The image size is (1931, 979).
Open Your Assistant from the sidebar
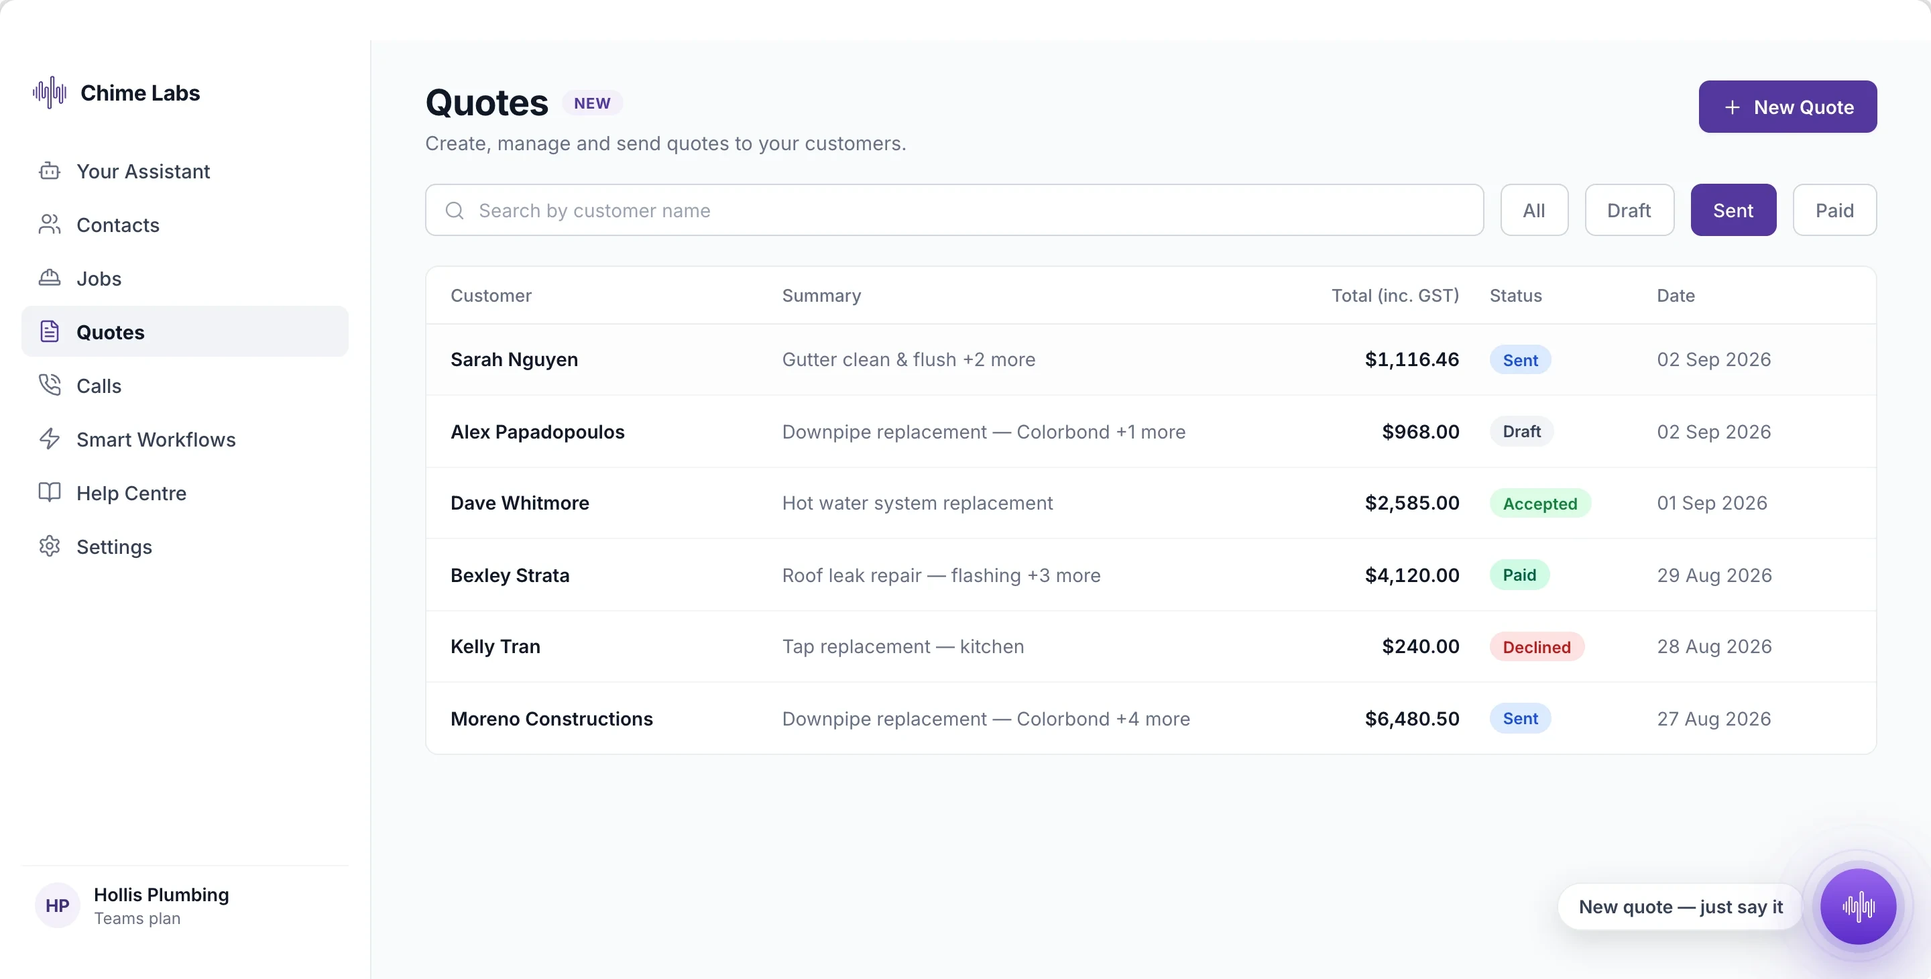185,171
